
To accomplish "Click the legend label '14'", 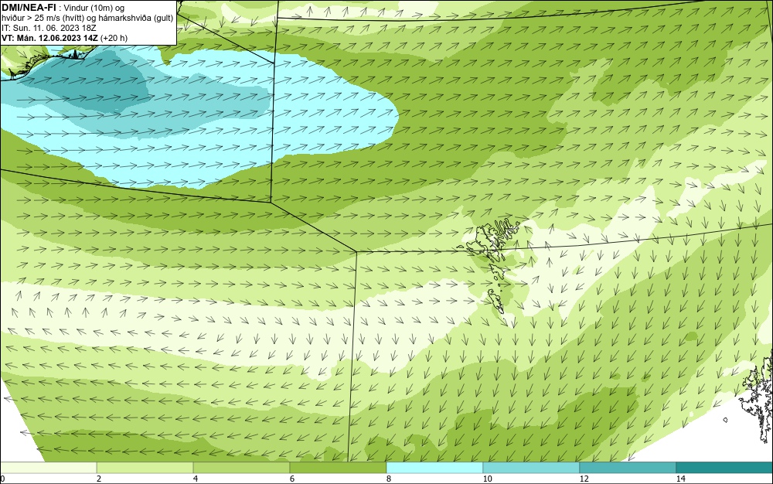I will 681,479.
